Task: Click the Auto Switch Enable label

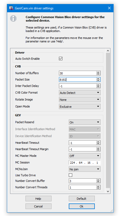Action: (x=27, y=59)
